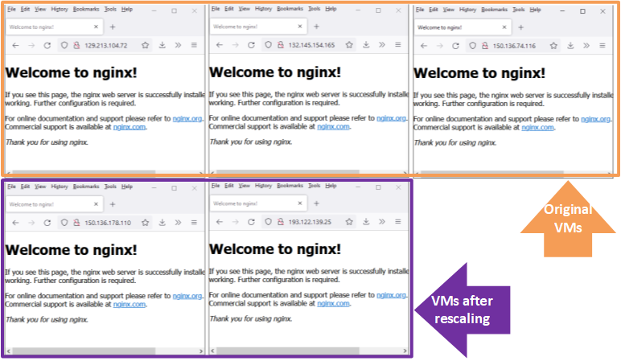
Task: Open File menu in the 129.213.104.72 window
Action: 11,9
